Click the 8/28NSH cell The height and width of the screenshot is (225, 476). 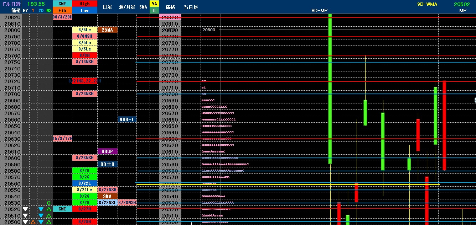coord(127,203)
